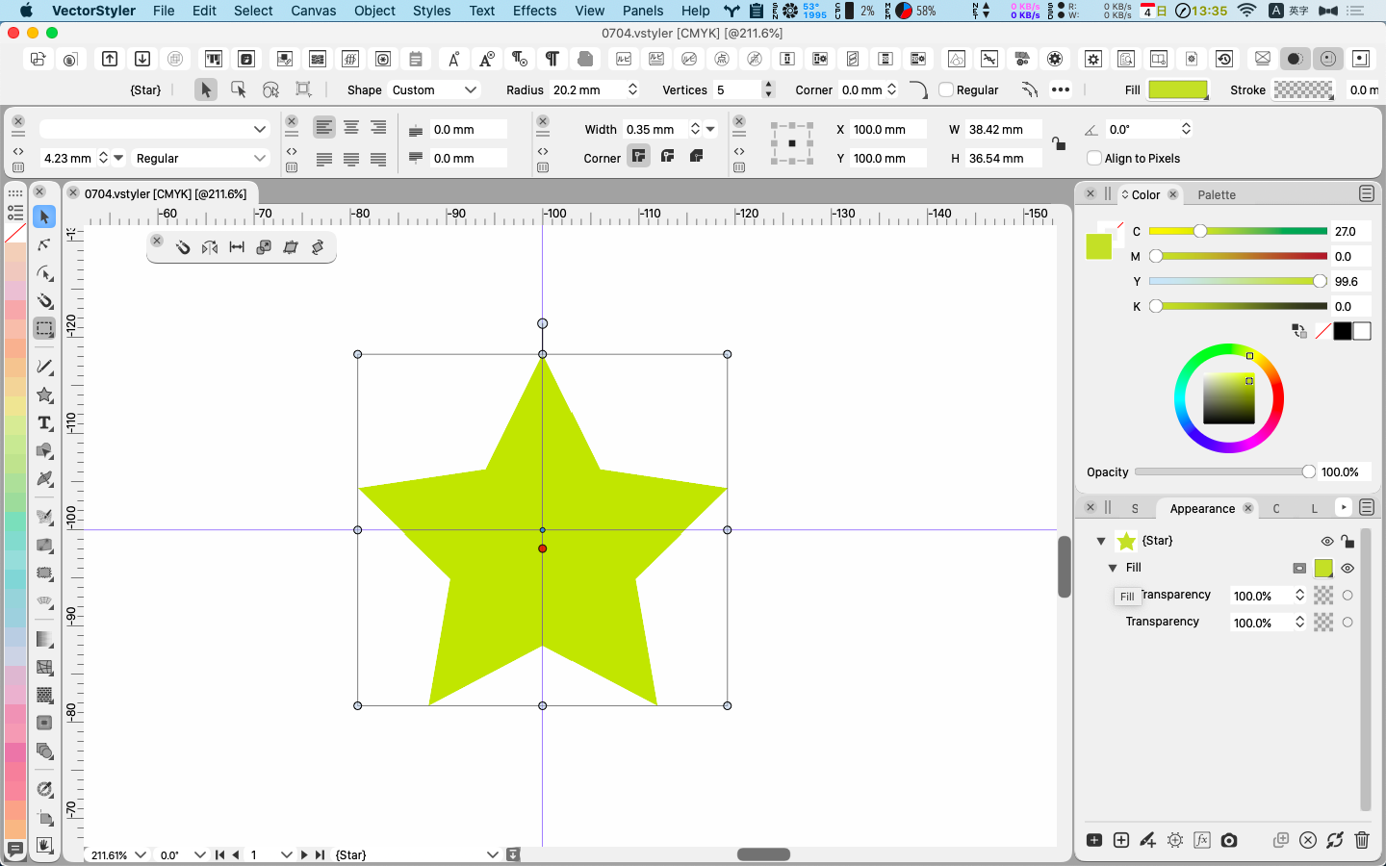Click the 0704.vstyler document tab
This screenshot has width=1386, height=866.
tap(165, 193)
